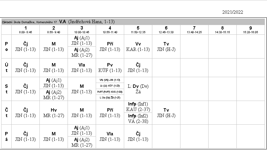Open Monday's Tv lesson cell

click(166, 46)
